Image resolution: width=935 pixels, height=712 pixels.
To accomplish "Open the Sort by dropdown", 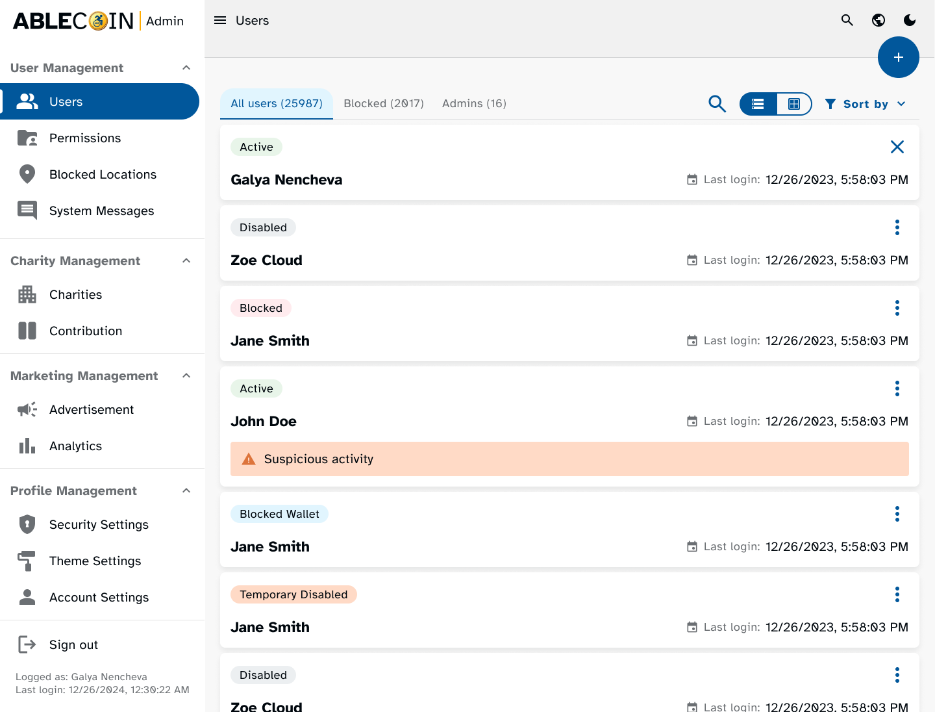I will click(865, 104).
